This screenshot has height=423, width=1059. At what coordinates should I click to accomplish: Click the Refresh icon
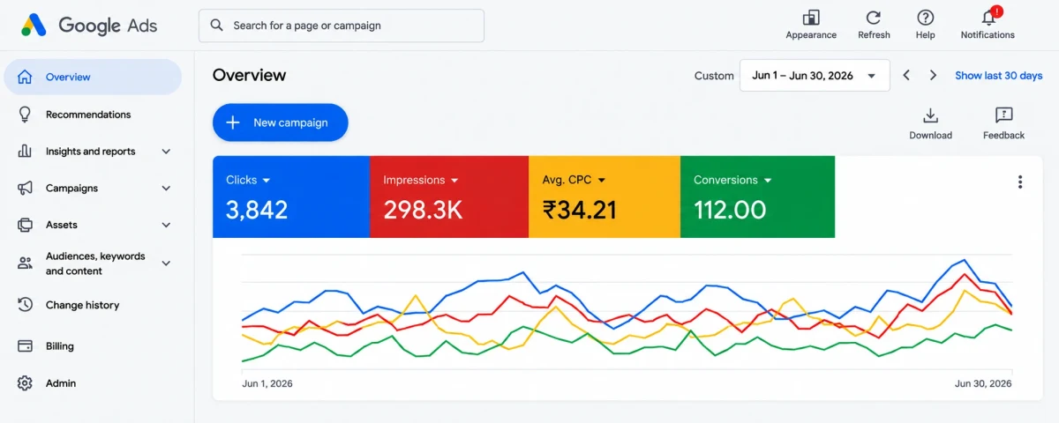click(x=874, y=18)
